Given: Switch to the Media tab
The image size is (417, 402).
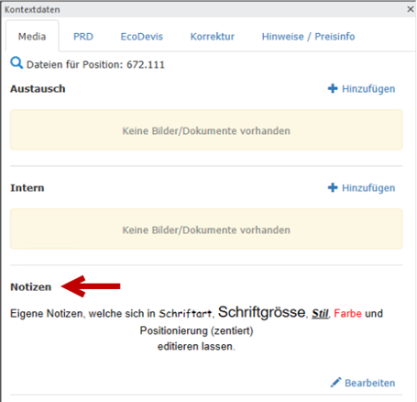Looking at the screenshot, I should coord(32,37).
